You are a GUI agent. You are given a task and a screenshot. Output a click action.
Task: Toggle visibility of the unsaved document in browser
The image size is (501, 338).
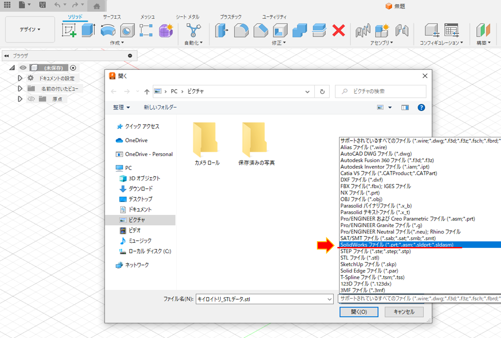(22, 67)
